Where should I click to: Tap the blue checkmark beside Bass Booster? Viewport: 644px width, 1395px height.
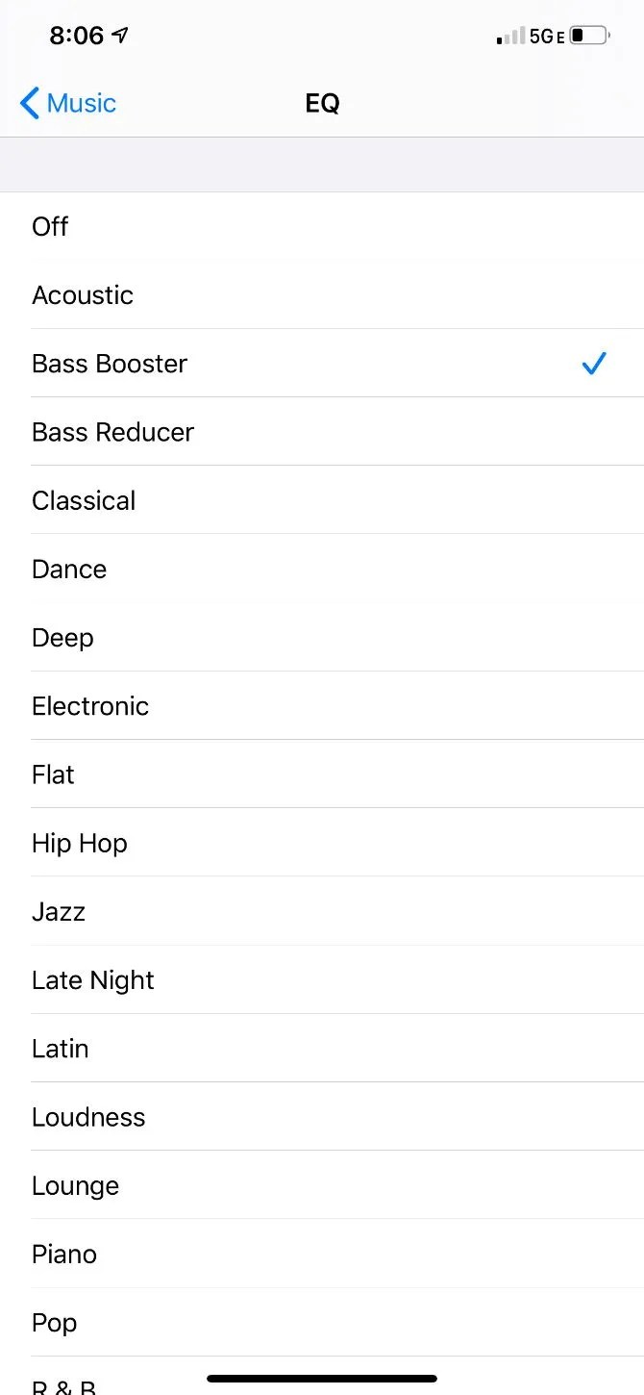[593, 364]
